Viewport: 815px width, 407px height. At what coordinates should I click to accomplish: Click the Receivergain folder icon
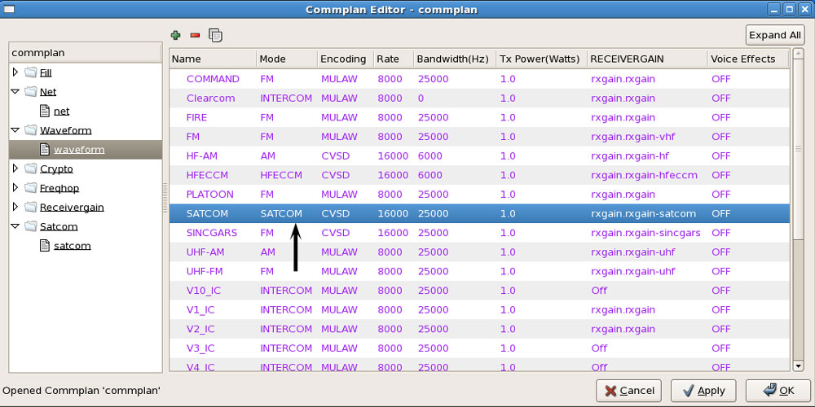(31, 207)
